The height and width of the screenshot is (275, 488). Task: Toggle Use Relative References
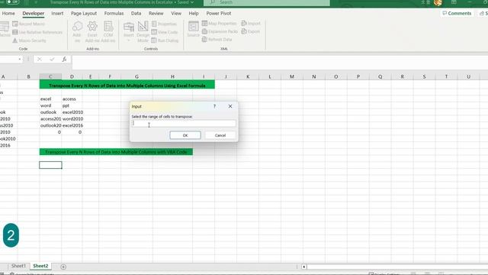(37, 32)
